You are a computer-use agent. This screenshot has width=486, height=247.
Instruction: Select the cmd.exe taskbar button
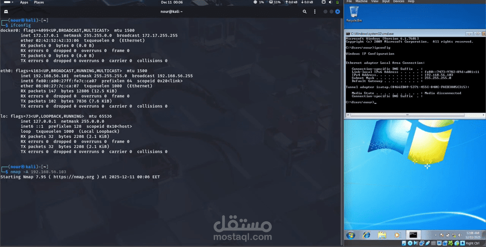point(414,235)
